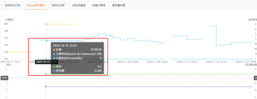This screenshot has height=99, width=257.
Task: Click the $199.99 price value in tooltip
Action: [x=96, y=50]
